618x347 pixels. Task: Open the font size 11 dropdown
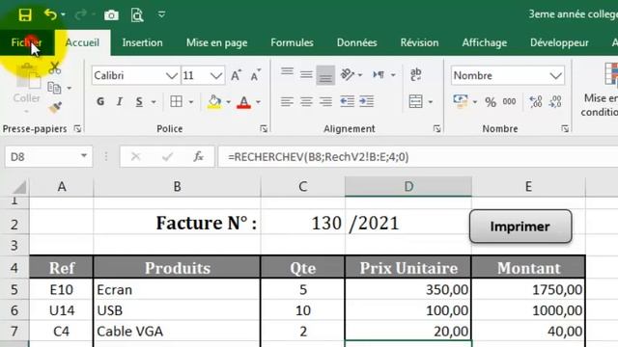216,75
